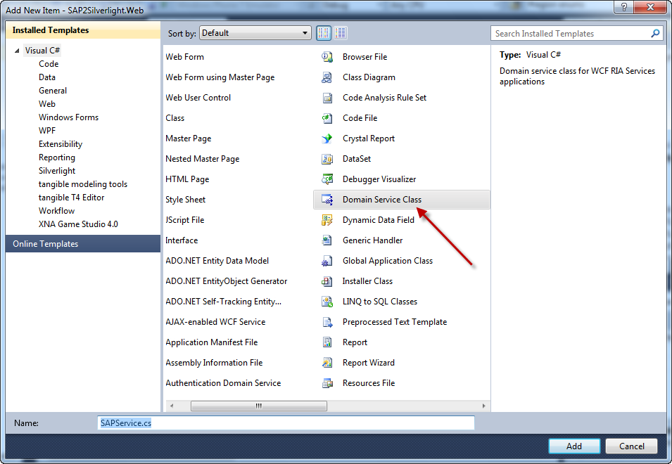Select the Class template
This screenshot has height=464, width=672.
[x=175, y=117]
